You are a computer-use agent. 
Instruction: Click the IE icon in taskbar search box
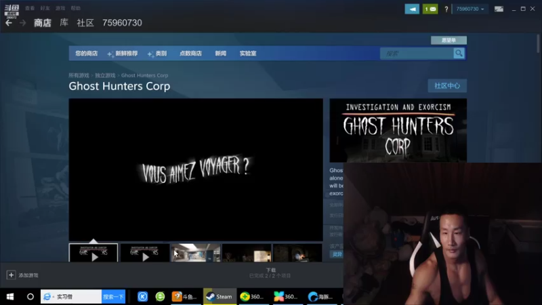(47, 297)
